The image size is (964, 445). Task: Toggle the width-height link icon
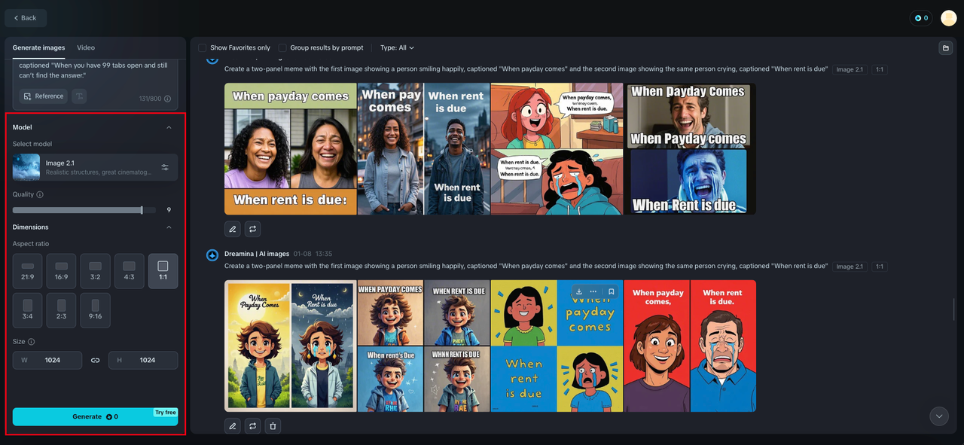click(95, 361)
